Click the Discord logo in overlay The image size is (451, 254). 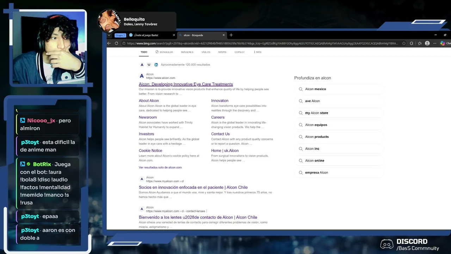(387, 244)
